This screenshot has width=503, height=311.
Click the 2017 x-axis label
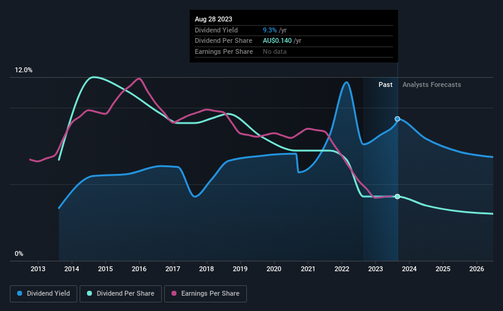(173, 269)
